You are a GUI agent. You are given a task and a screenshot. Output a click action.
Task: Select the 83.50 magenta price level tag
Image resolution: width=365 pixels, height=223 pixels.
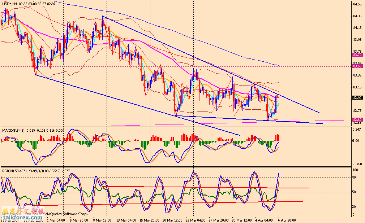coord(357,66)
